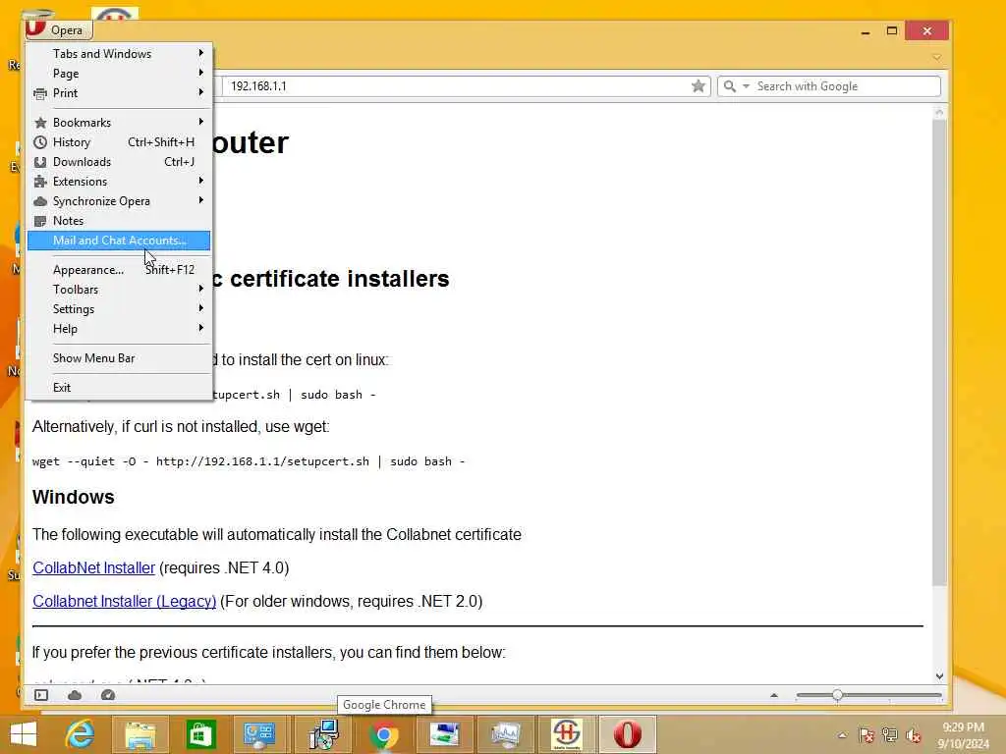The width and height of the screenshot is (1006, 754).
Task: Select the Print menu entry
Action: coord(119,93)
